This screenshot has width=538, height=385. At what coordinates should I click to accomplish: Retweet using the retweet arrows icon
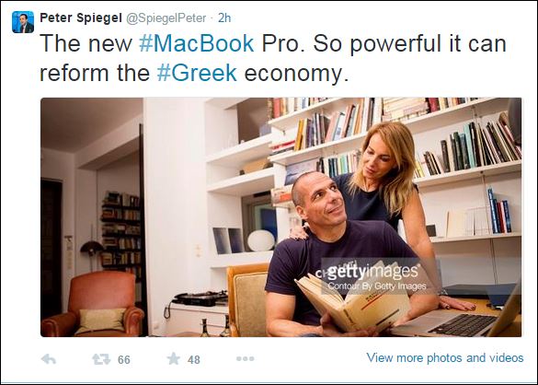pyautogui.click(x=101, y=359)
